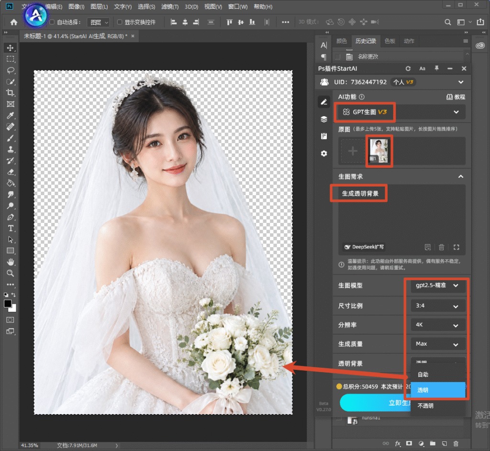Select the Rectangle shape tool
This screenshot has height=451, width=490.
(11, 251)
